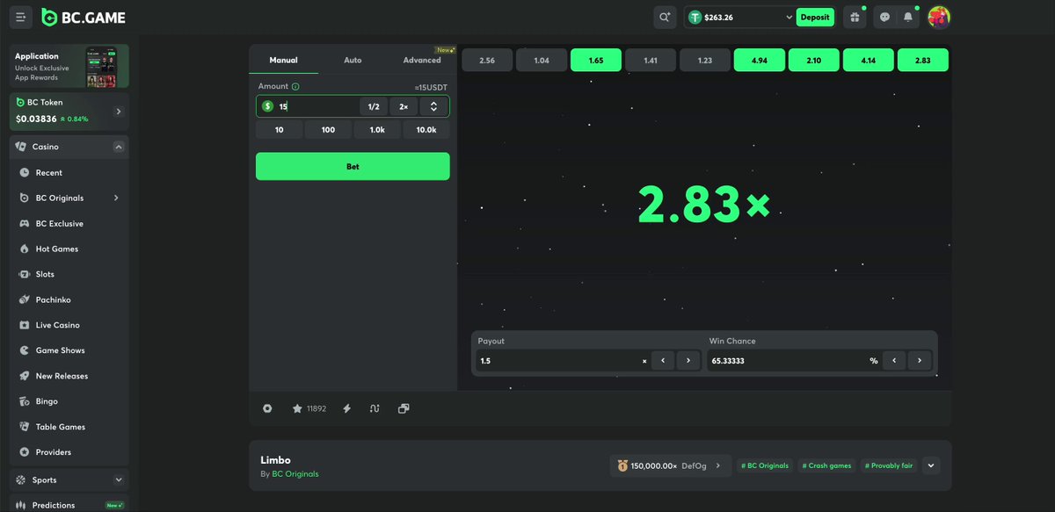Open amount up-down stepper

433,106
